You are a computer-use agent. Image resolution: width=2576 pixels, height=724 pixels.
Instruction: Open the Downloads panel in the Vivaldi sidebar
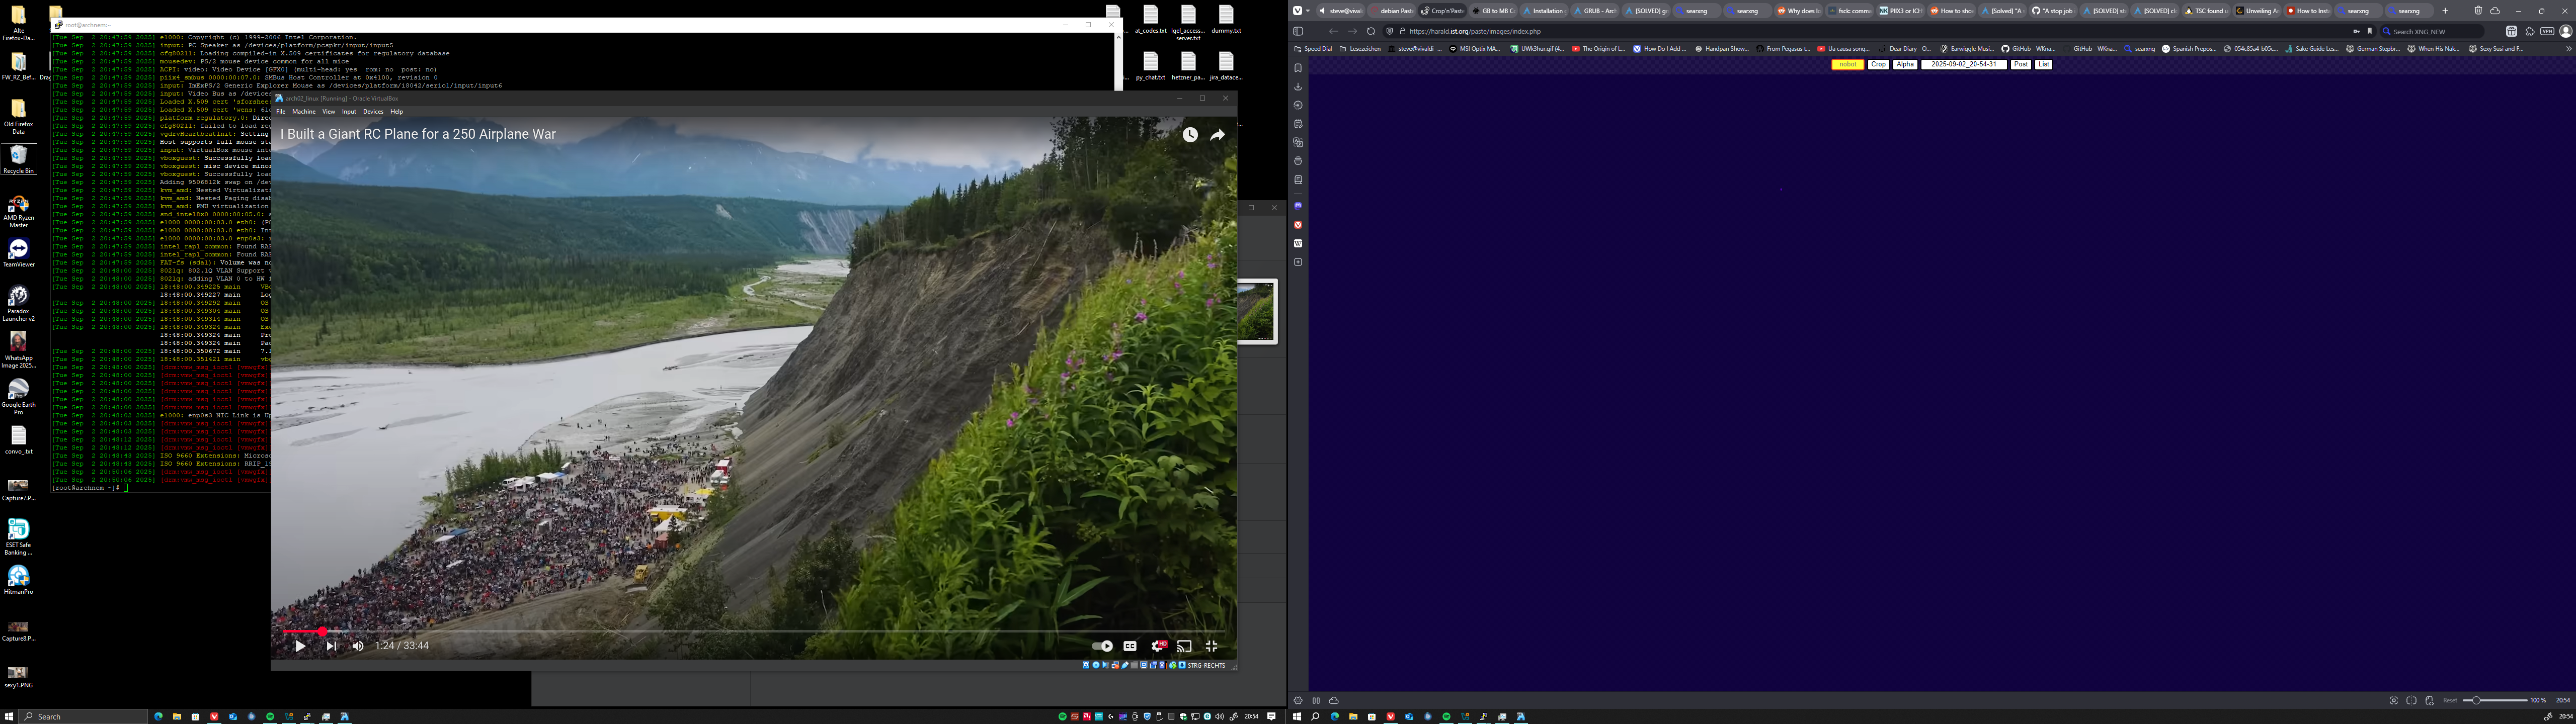[1298, 87]
